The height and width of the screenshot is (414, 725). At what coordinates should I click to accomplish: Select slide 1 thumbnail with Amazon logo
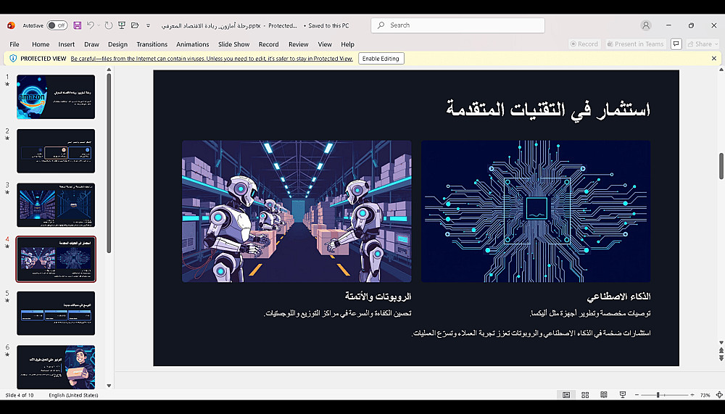tap(56, 97)
